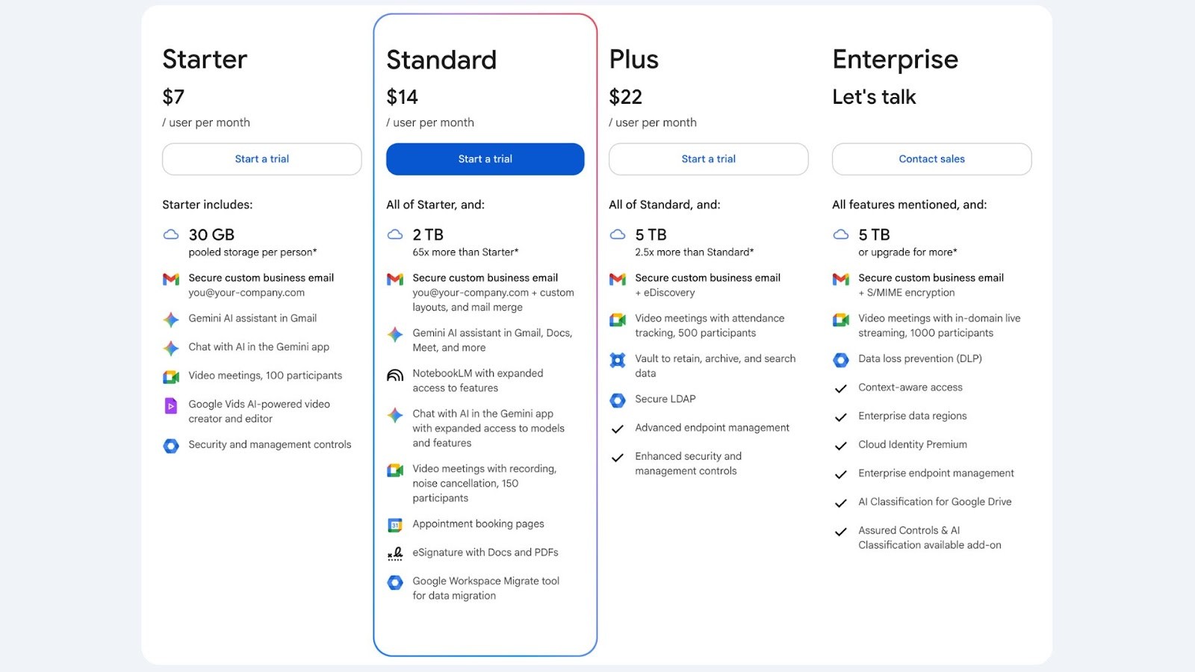Click the Google Workspace Migrate tool icon
Image resolution: width=1195 pixels, height=672 pixels.
tap(395, 582)
